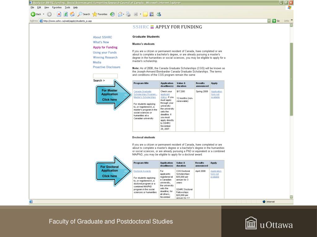Open the address bar dropdown arrow
Viewport: 317px width, 237px height.
coord(269,21)
